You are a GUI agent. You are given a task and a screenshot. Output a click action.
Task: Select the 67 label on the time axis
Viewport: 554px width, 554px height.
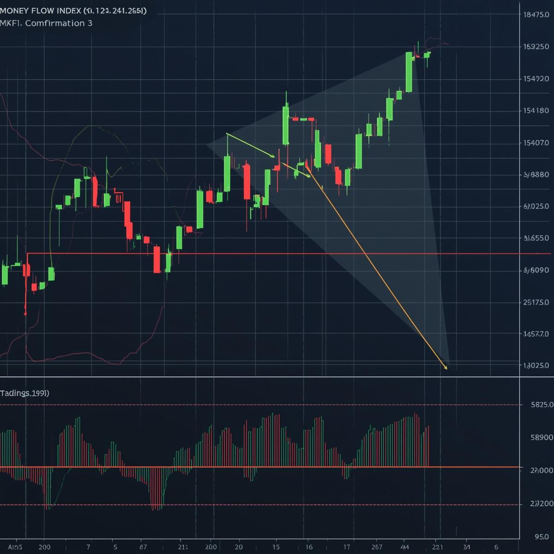tap(143, 547)
